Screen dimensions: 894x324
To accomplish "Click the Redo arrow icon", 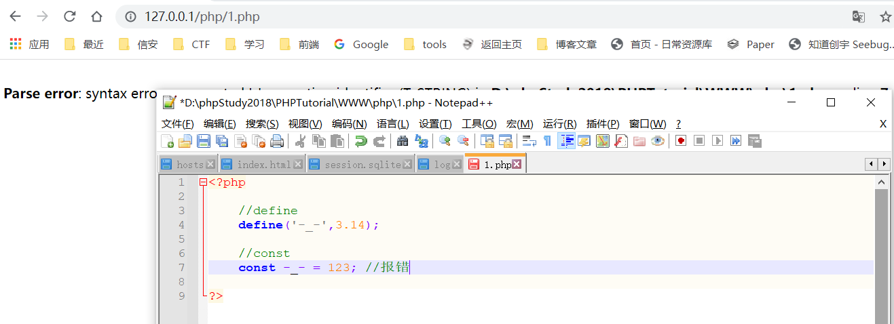I will 379,140.
